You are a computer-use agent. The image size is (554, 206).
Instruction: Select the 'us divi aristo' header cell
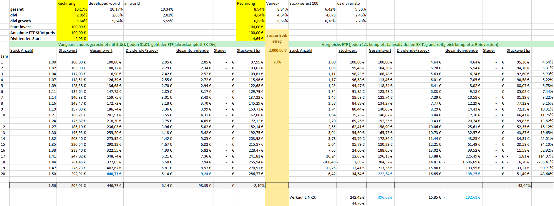click(351, 3)
